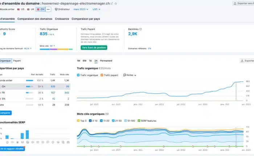Open the Croissance tab
Image resolution: width=254 pixels, height=156 pixels.
click(62, 19)
